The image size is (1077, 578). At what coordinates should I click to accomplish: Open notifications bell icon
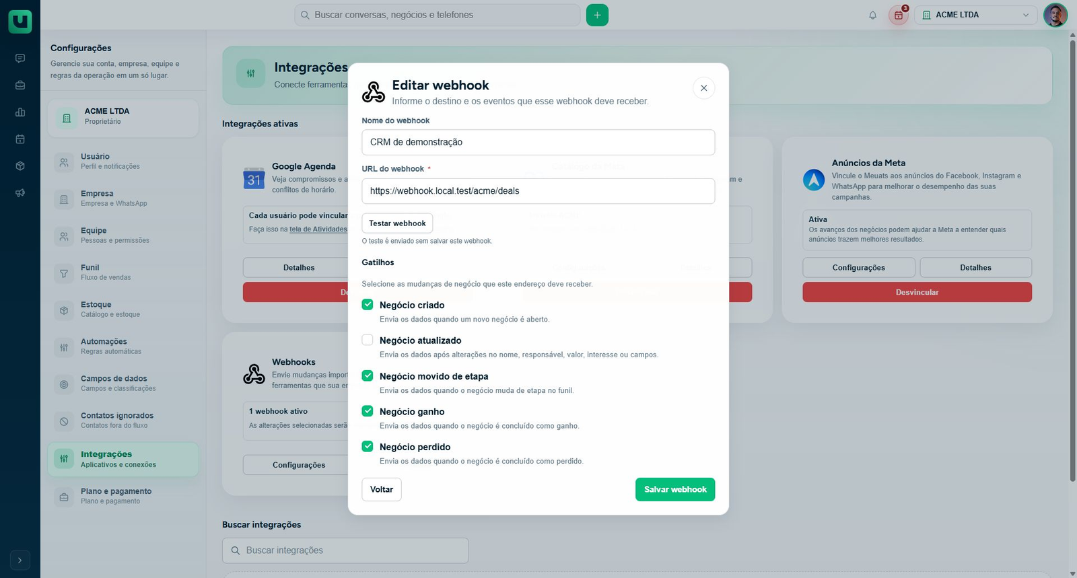click(872, 15)
